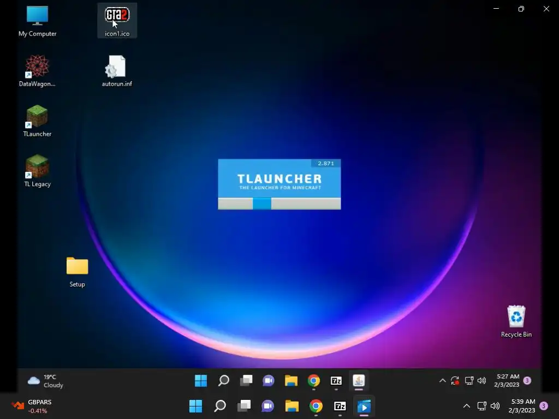Select the My Computer desktop icon
The image size is (559, 419).
38,21
